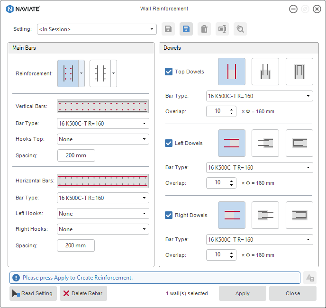Click the Delete Rebar button
The width and height of the screenshot is (326, 308).
(83, 293)
